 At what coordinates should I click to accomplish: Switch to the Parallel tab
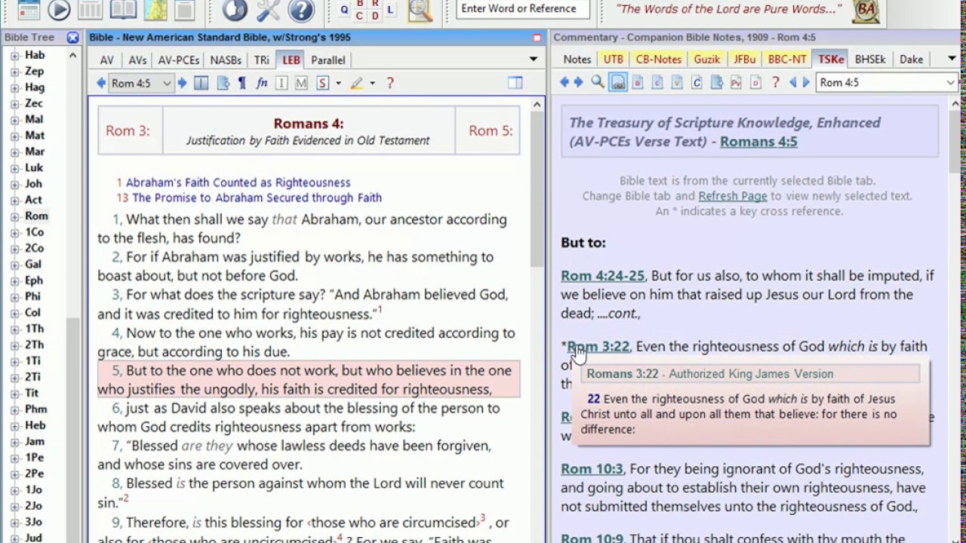pyautogui.click(x=328, y=60)
